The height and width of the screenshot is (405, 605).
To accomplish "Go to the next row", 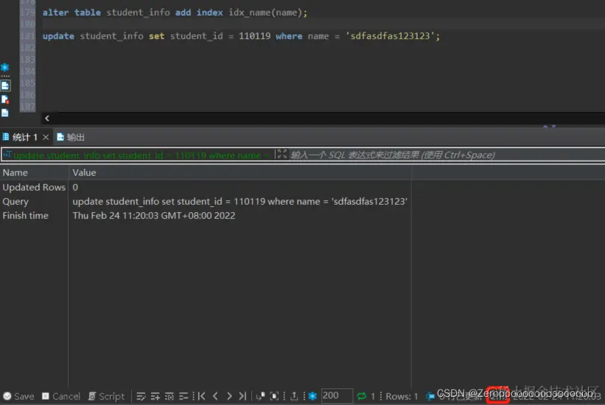I will [229, 396].
